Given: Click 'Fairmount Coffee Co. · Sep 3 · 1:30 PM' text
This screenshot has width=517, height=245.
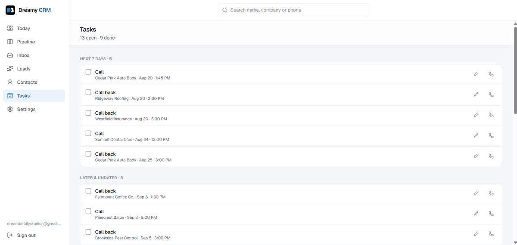Looking at the screenshot, I should click(130, 197).
